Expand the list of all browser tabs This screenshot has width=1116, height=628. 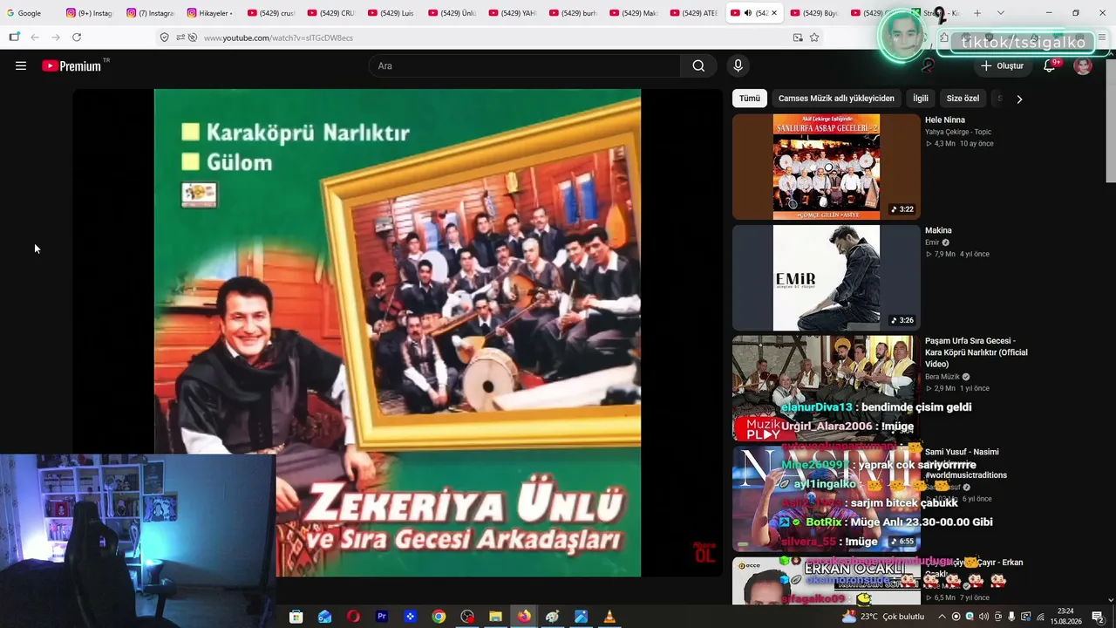pyautogui.click(x=1000, y=13)
